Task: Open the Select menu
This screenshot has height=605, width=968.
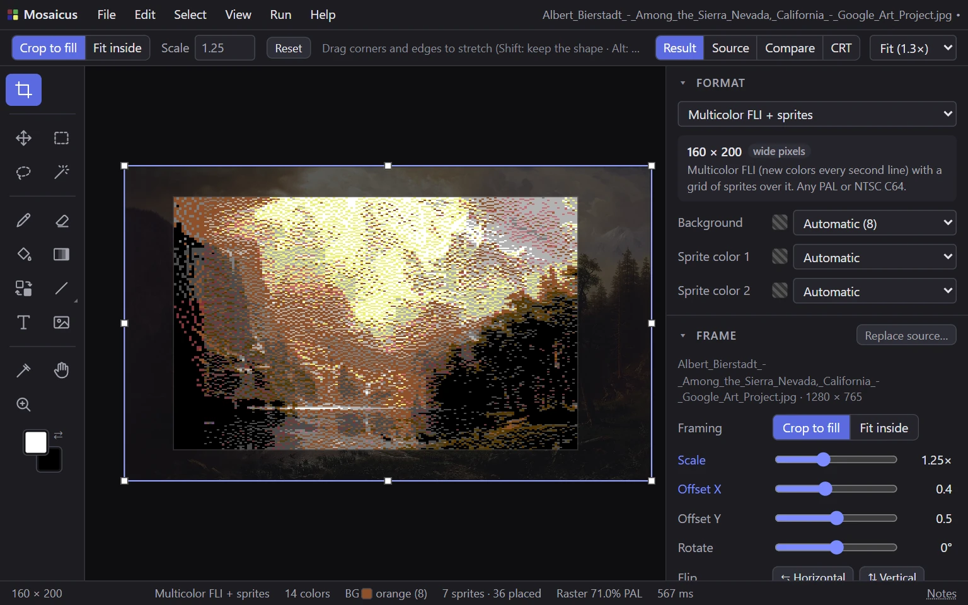Action: [190, 14]
